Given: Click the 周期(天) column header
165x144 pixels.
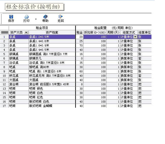Looking at the screenshot, I should (113, 33).
